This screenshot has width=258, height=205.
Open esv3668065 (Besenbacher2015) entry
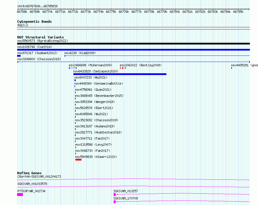pos(99,96)
